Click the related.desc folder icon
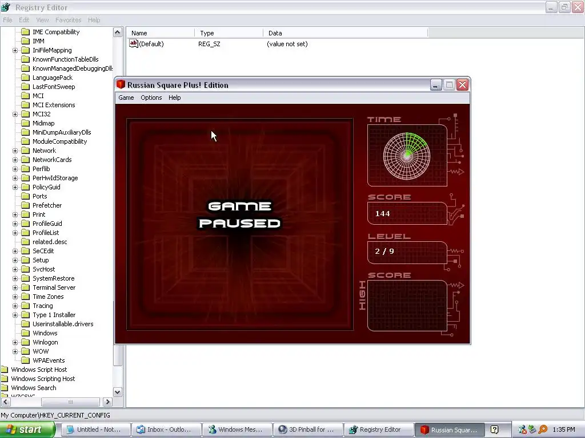 pos(25,242)
